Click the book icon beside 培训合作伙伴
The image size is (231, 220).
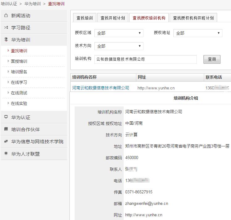[6, 129]
